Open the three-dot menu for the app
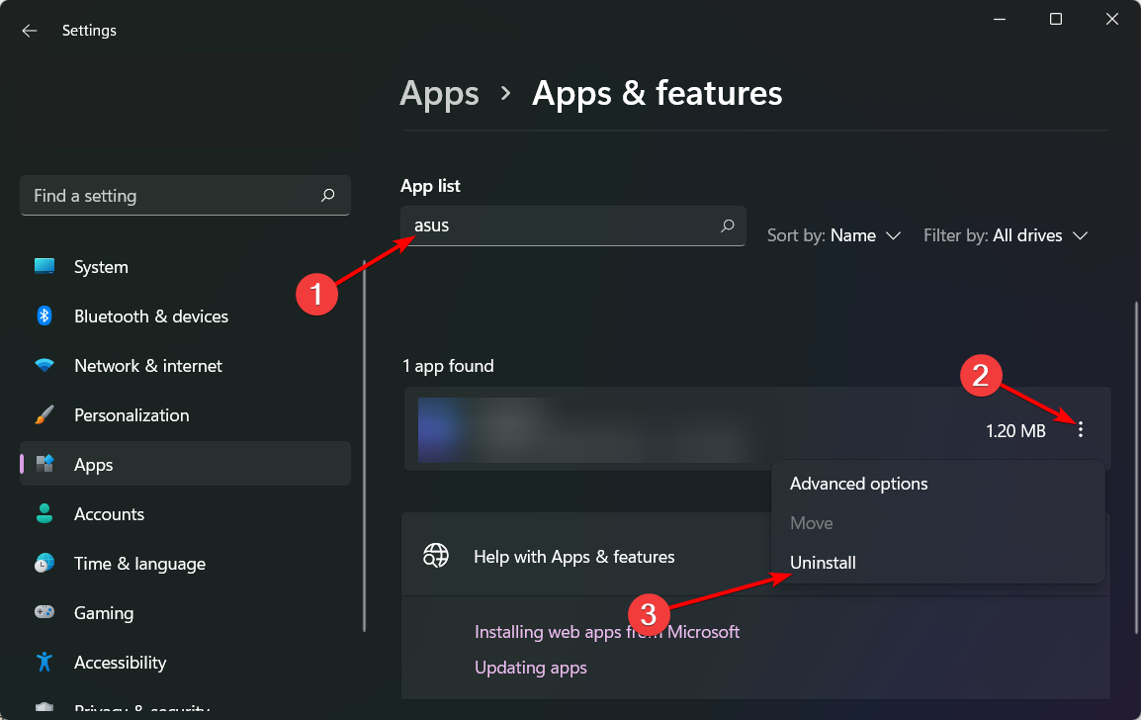 tap(1081, 430)
